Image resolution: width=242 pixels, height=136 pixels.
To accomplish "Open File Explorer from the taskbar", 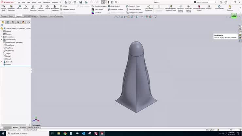I will click(x=59, y=133).
